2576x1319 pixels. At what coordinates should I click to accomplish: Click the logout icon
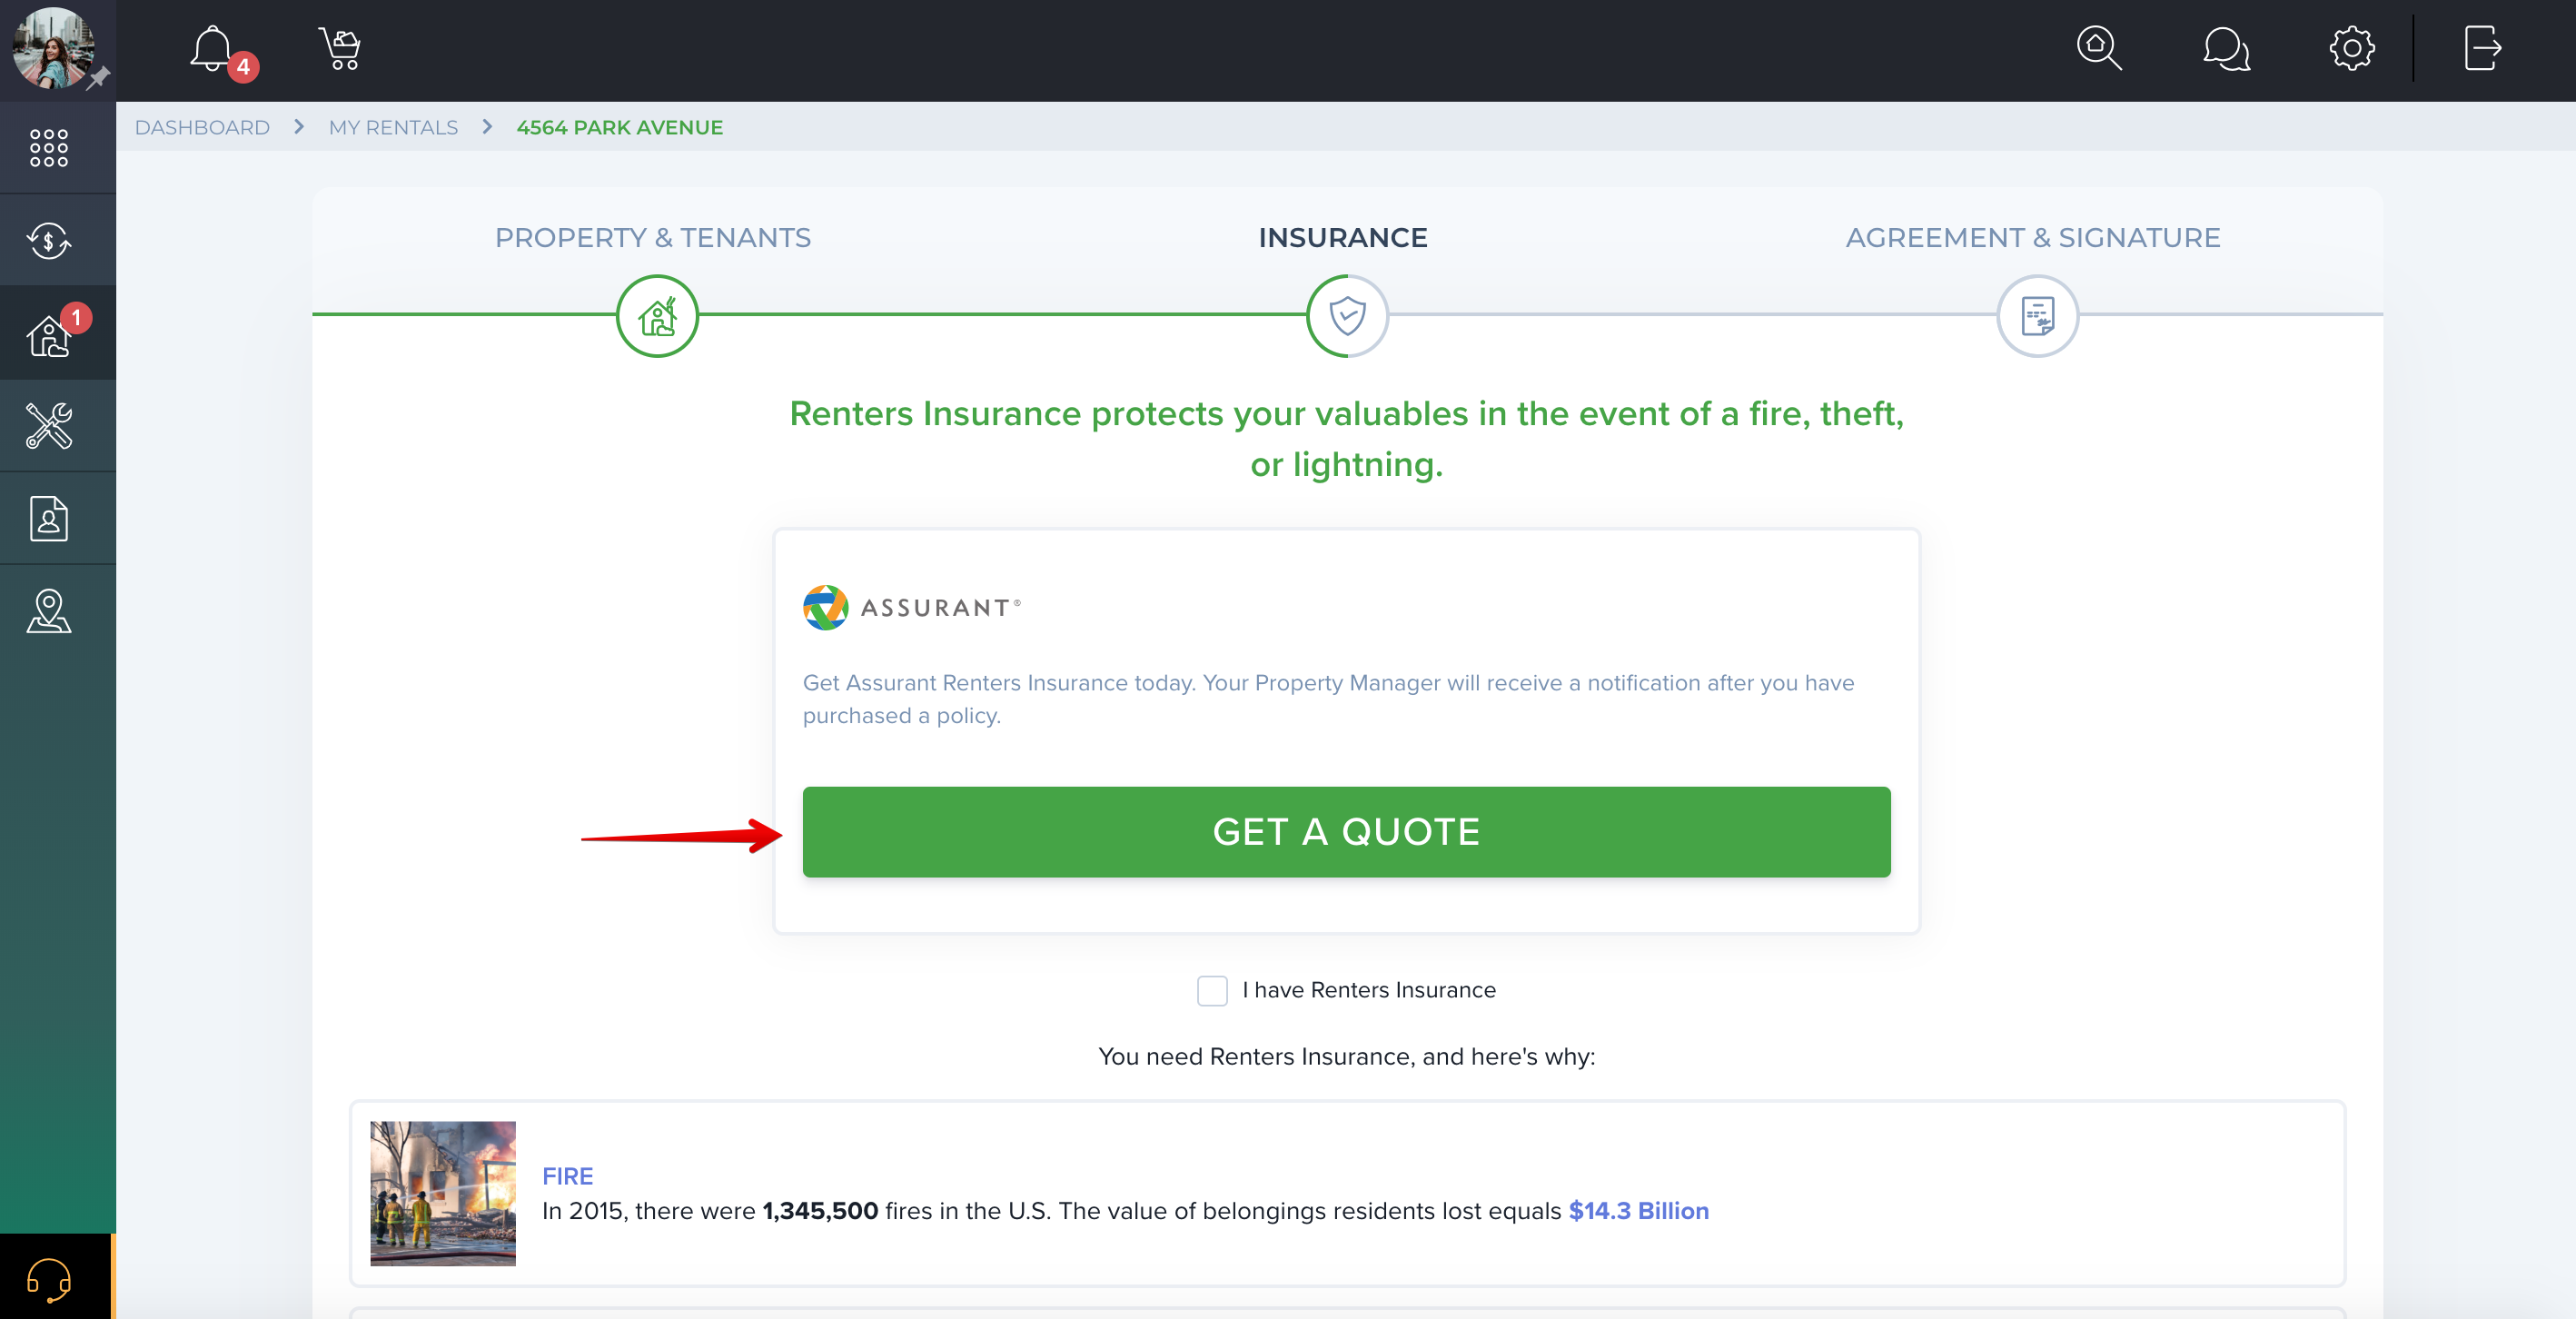coord(2482,48)
